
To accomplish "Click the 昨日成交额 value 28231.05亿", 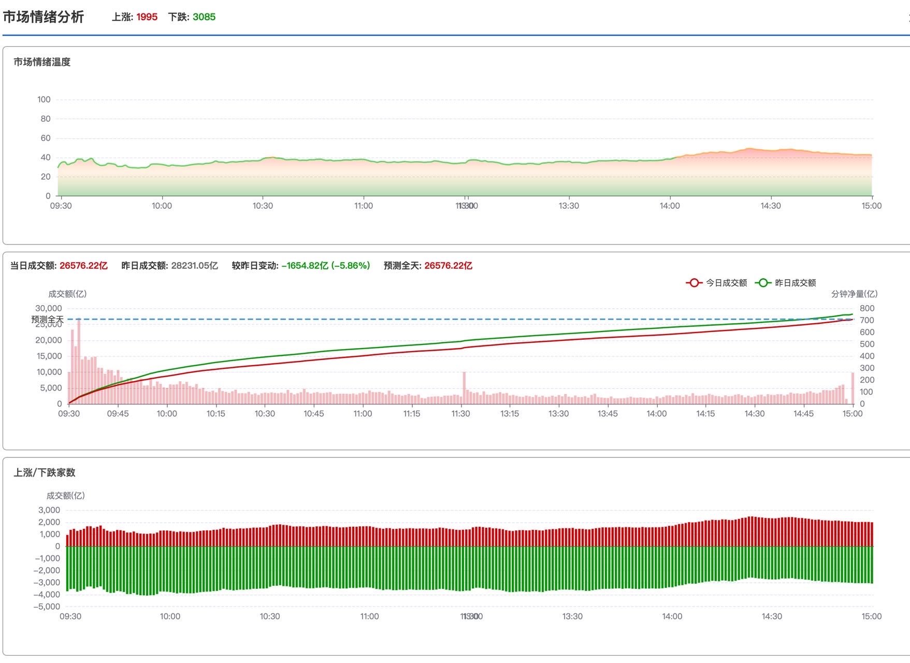I will tap(194, 266).
